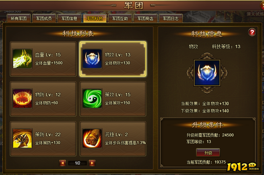
Task: Select the 物攻 blue shield tech icon
Action: (x=92, y=59)
